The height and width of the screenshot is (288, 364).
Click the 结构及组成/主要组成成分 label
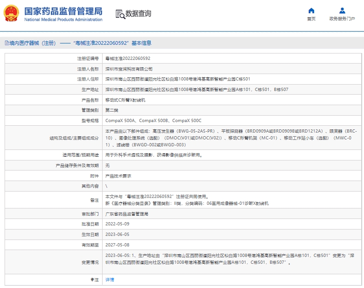point(74,138)
